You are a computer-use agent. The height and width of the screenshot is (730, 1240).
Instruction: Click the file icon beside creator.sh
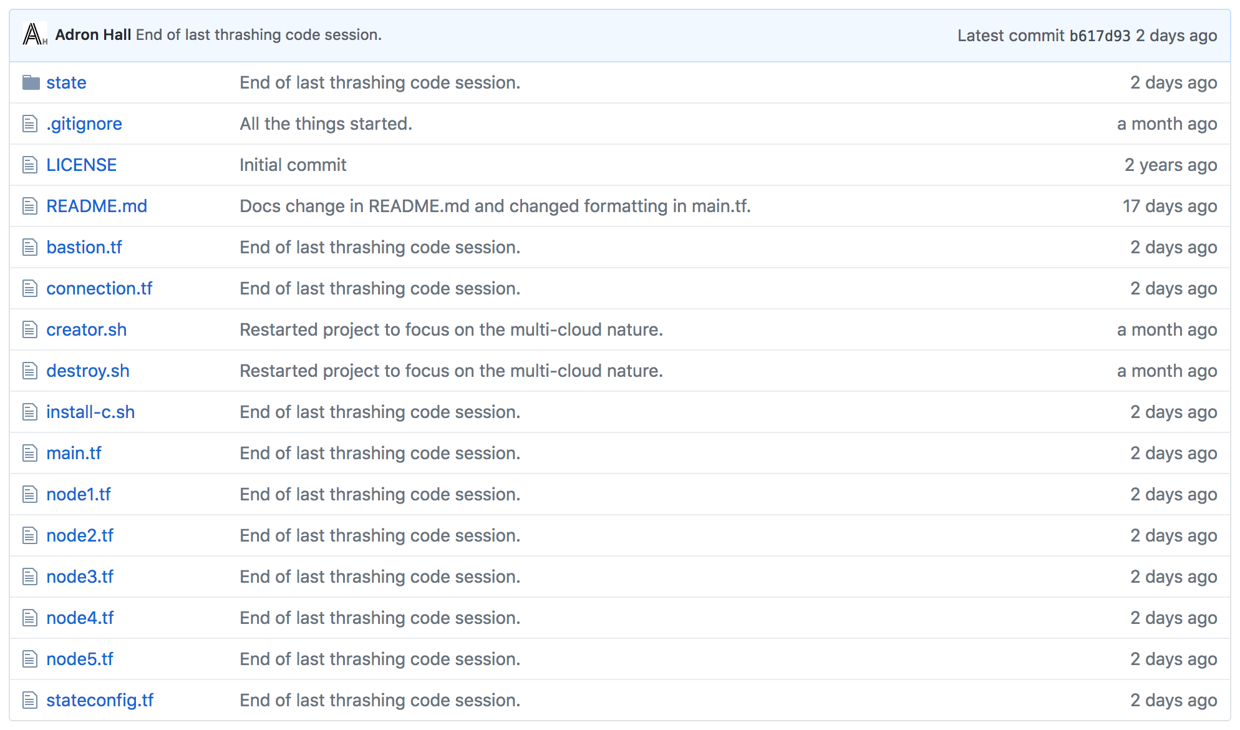tap(30, 329)
